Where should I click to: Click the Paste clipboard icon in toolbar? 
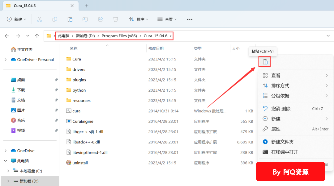[x=70, y=19]
